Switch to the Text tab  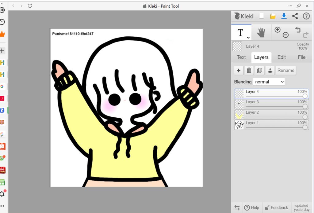pyautogui.click(x=241, y=57)
